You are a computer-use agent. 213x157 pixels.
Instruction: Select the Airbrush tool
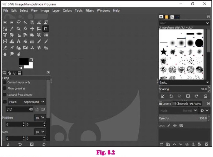[12, 48]
